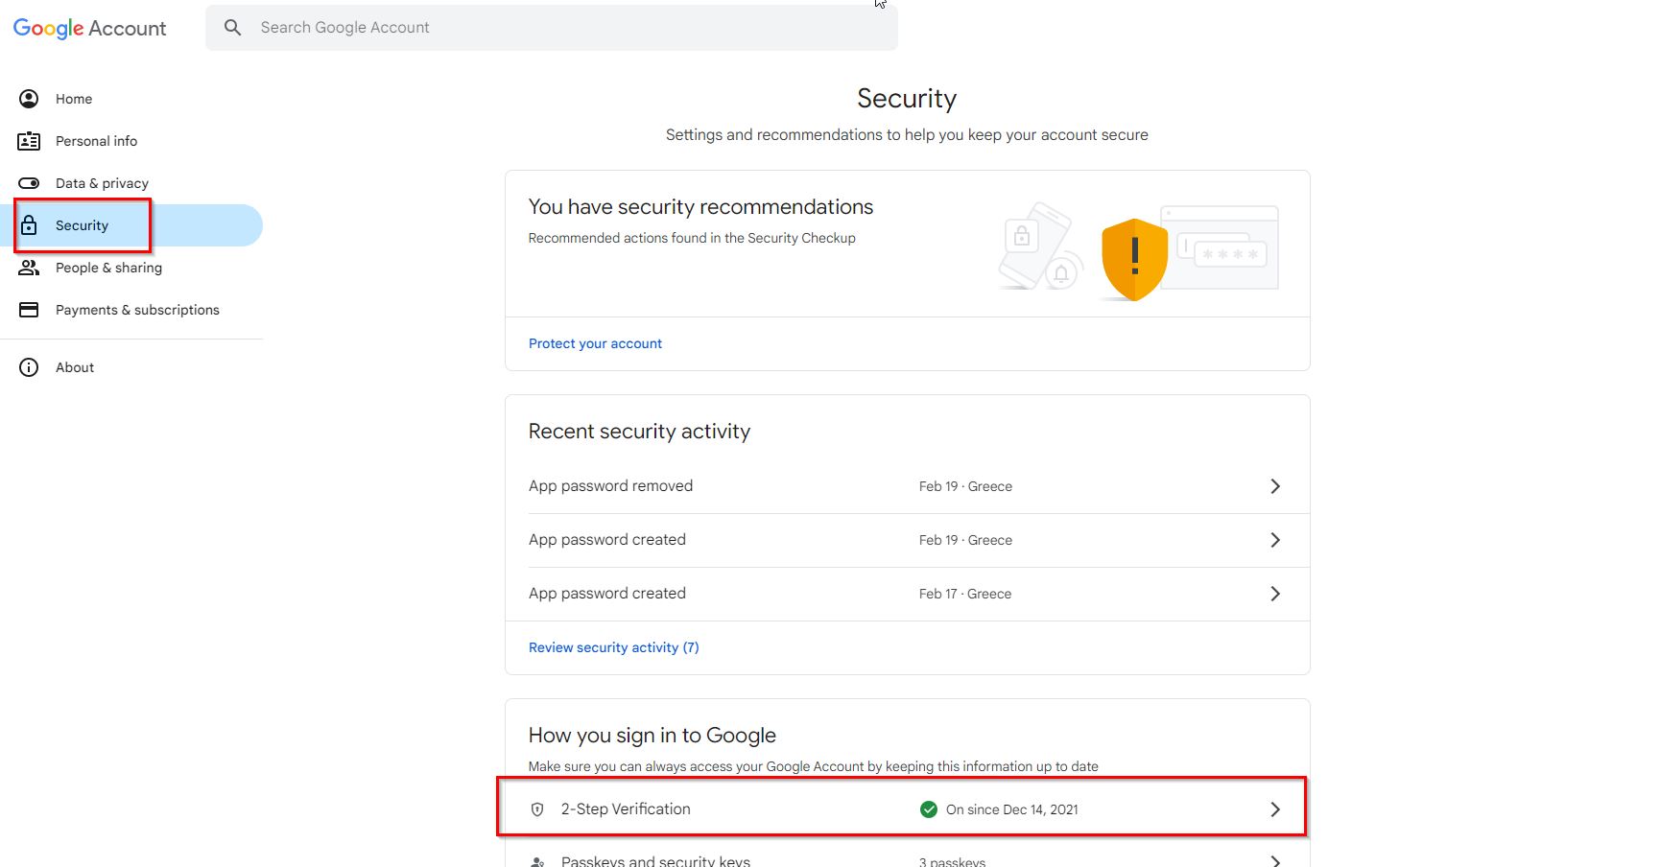
Task: Click the Feb 19 · Greece text of App password removed
Action: (965, 486)
